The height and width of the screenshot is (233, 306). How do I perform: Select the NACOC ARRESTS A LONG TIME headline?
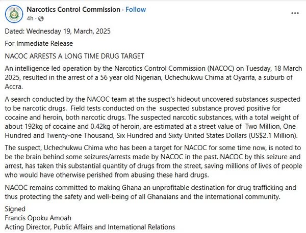[x=74, y=56]
